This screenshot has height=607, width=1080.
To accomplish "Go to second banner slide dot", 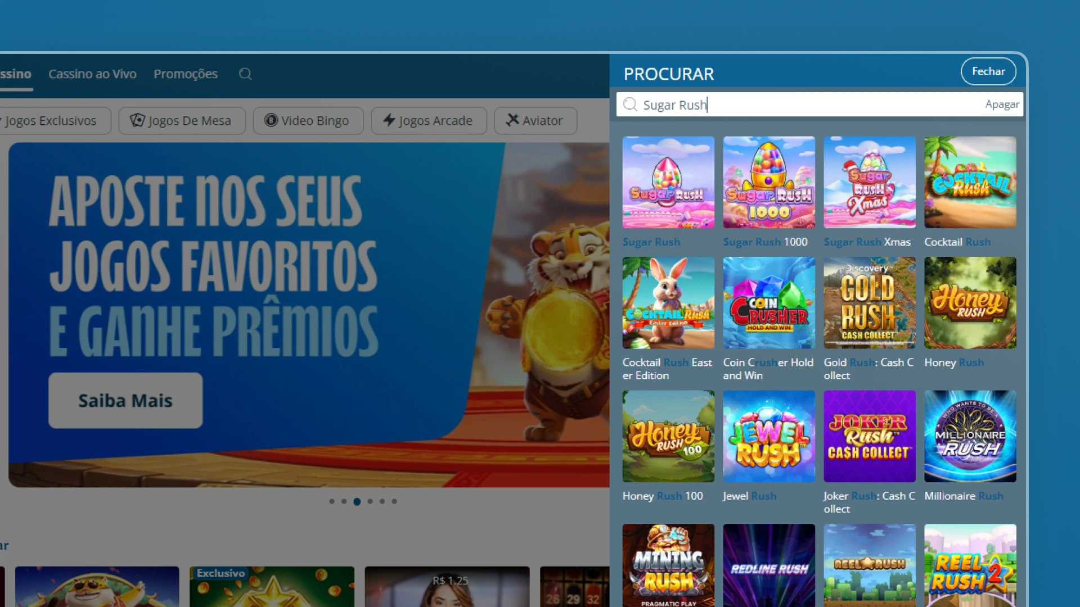I will click(x=344, y=501).
